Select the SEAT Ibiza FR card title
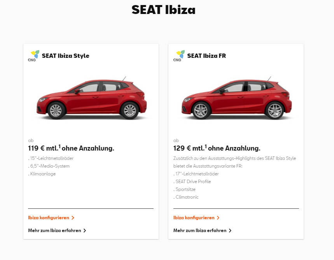Viewport: 334px width, 260px height. (206, 56)
